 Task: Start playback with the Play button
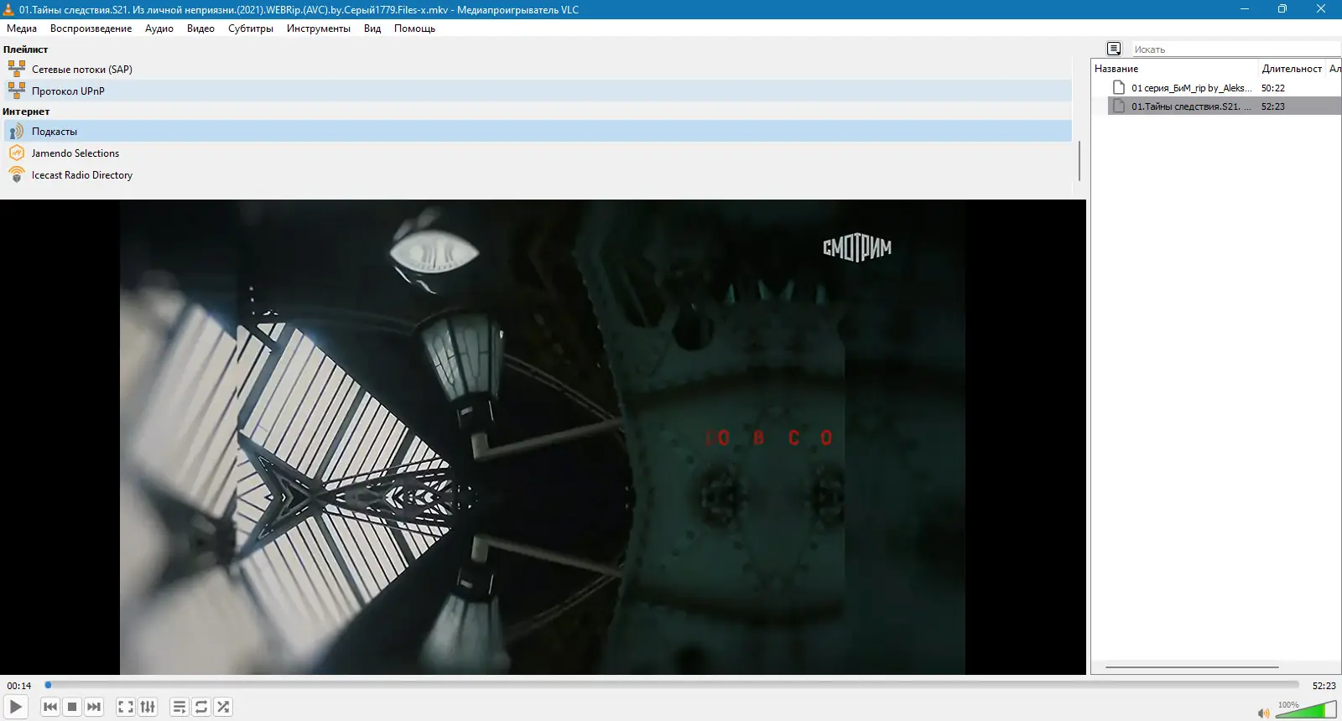pyautogui.click(x=16, y=707)
